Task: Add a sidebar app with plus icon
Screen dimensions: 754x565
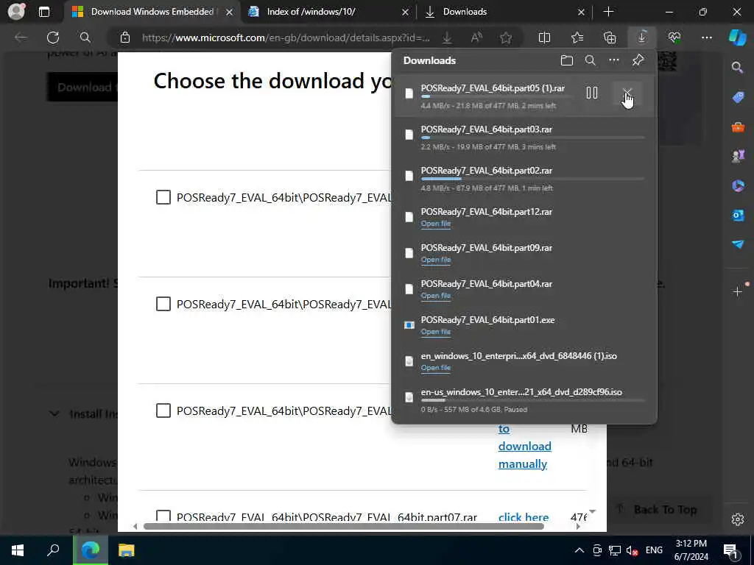Action: (x=738, y=291)
